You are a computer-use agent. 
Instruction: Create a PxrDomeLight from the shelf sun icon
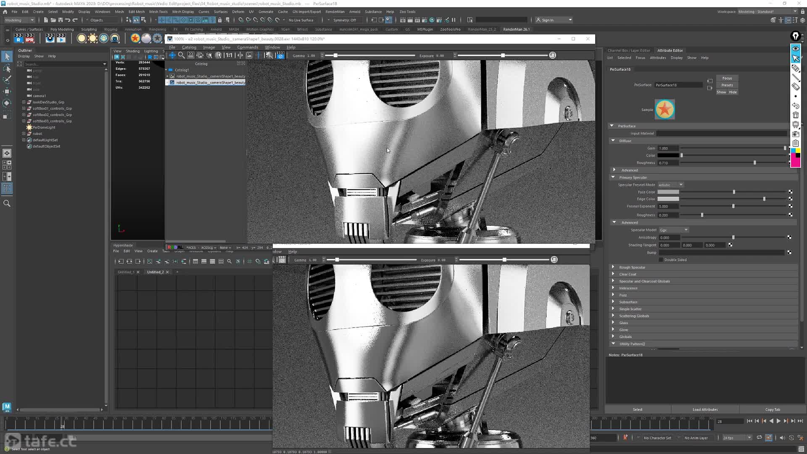coord(92,39)
